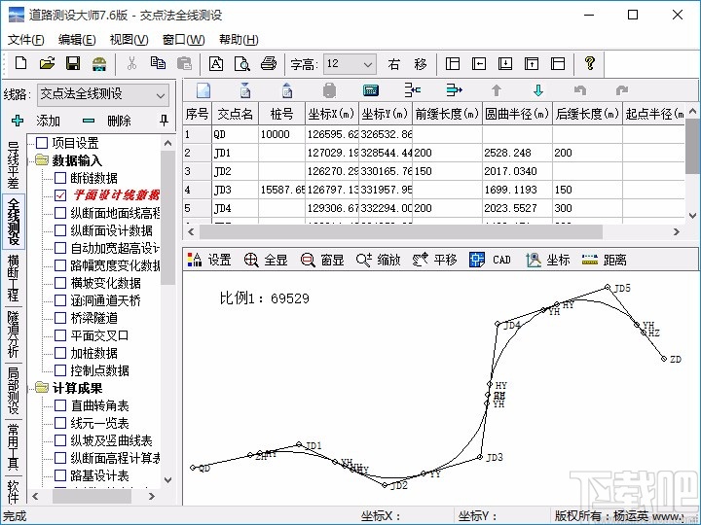
Task: Click the append row icon with right arrow
Action: [x=455, y=90]
